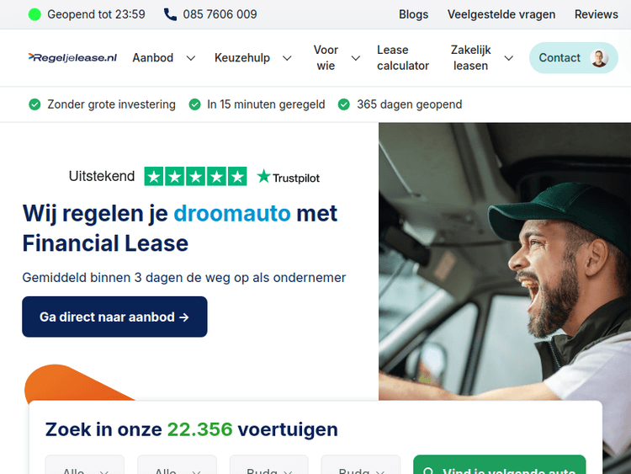The width and height of the screenshot is (631, 474).
Task: Click the five-star Trustpilot rating
Action: (x=195, y=177)
